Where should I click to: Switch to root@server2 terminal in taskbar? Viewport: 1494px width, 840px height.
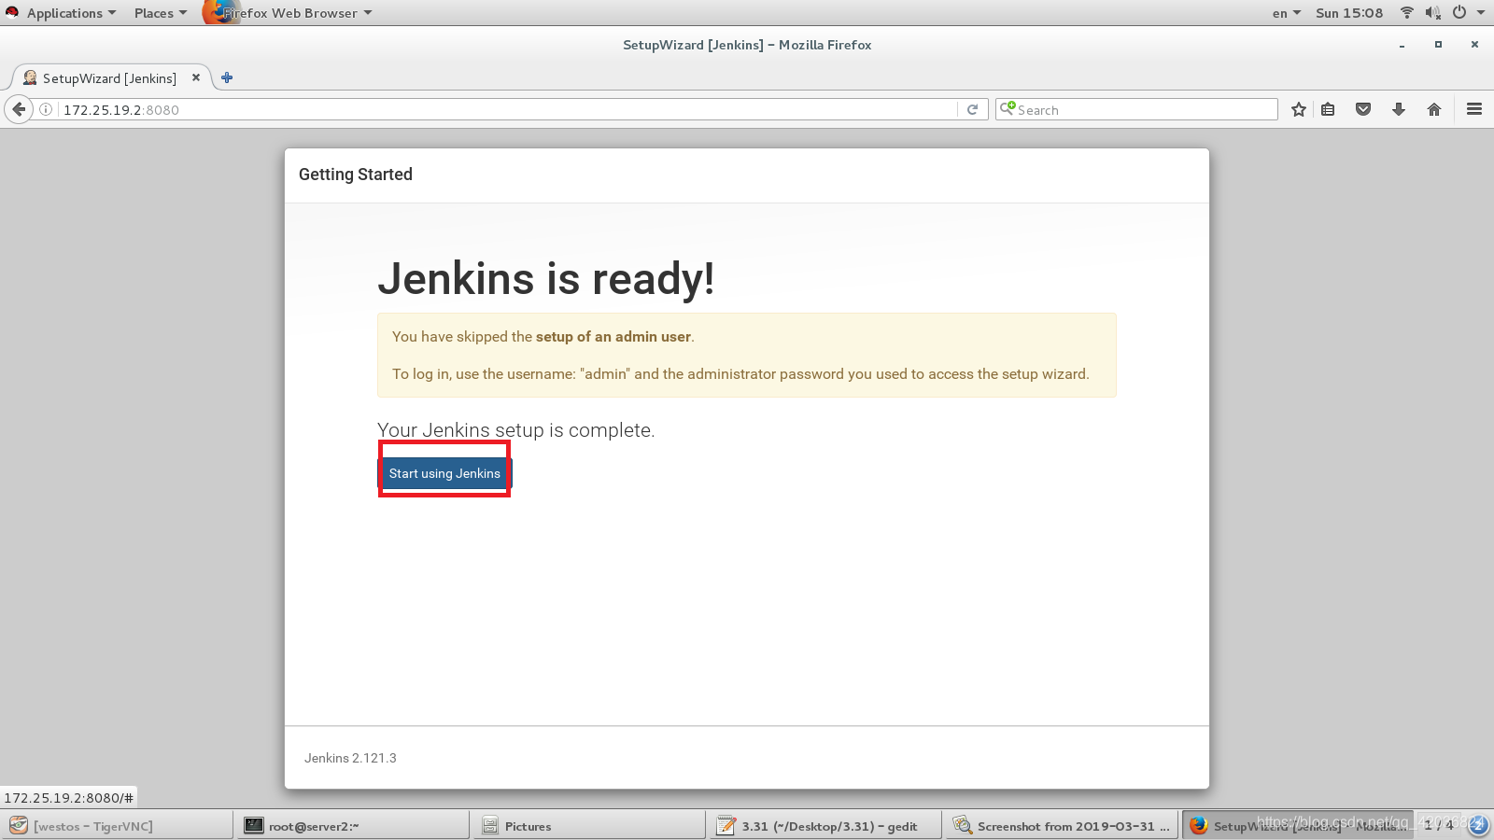pyautogui.click(x=353, y=826)
